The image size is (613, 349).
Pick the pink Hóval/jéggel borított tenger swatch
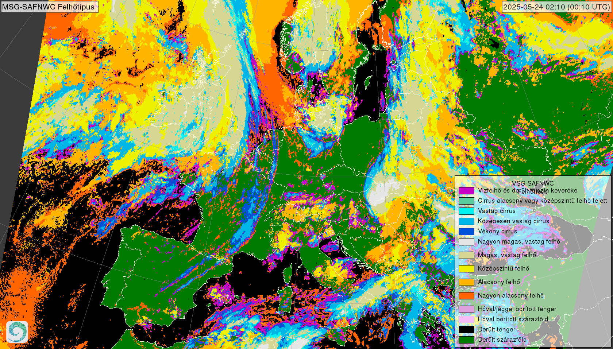coord(466,309)
